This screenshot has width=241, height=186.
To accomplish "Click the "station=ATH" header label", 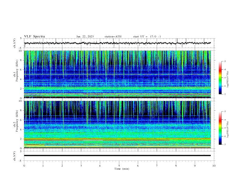I will click(113, 36).
